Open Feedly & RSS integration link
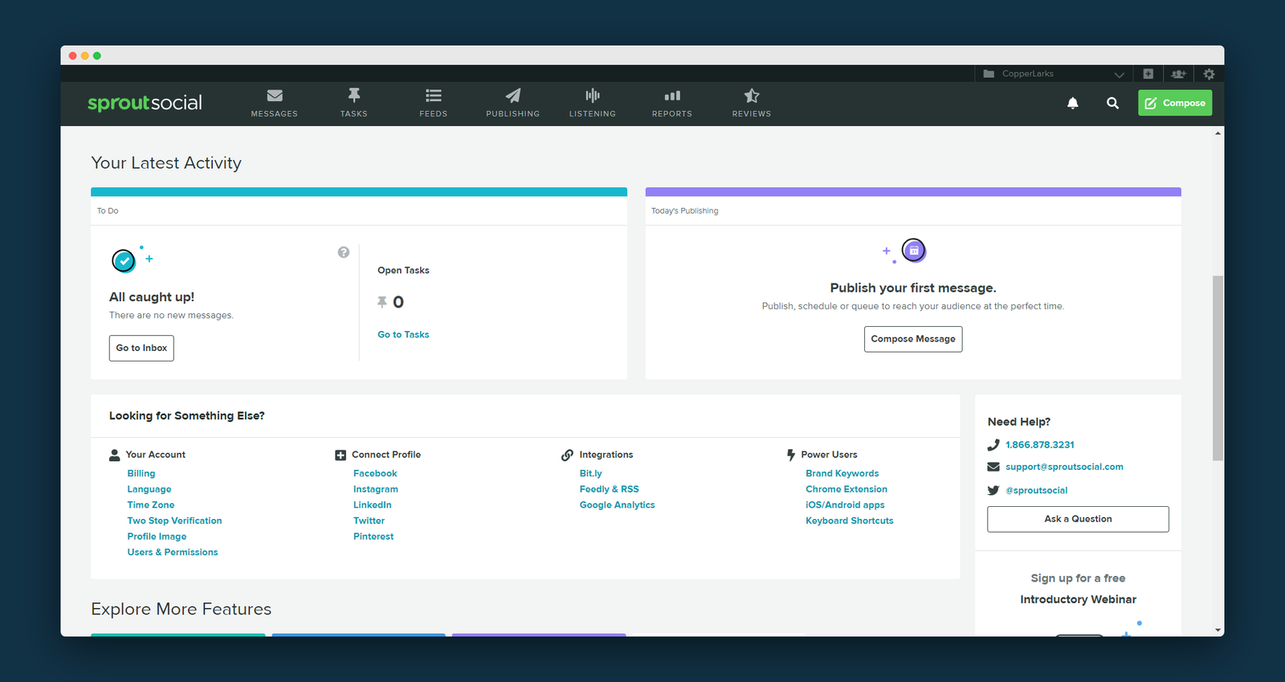Screen dimensions: 1285x682 pyautogui.click(x=610, y=489)
